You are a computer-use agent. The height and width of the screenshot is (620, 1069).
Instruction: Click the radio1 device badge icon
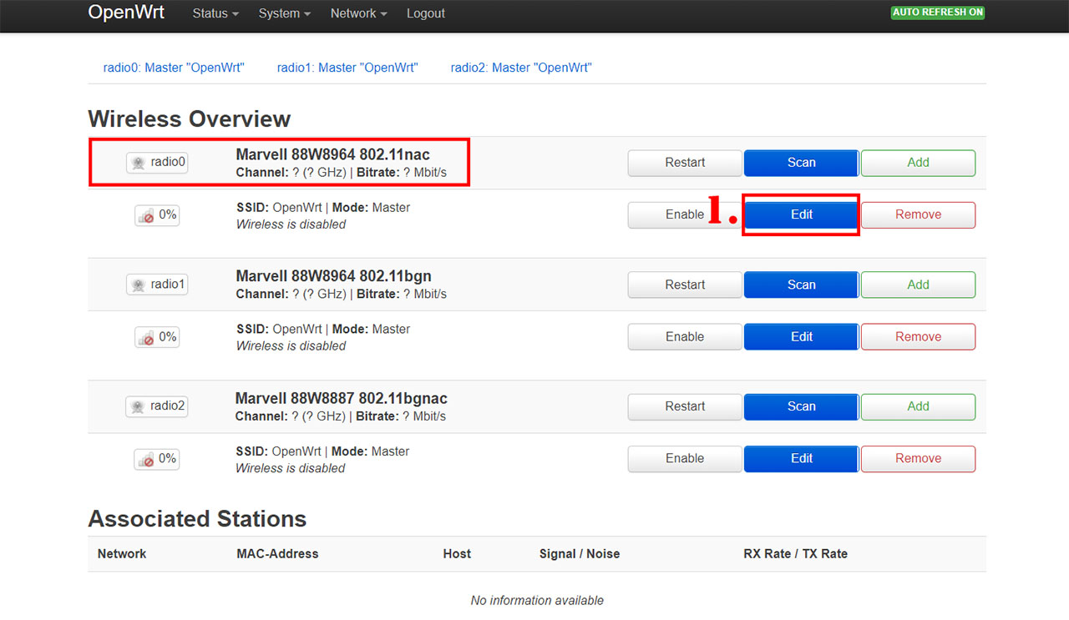pos(157,285)
